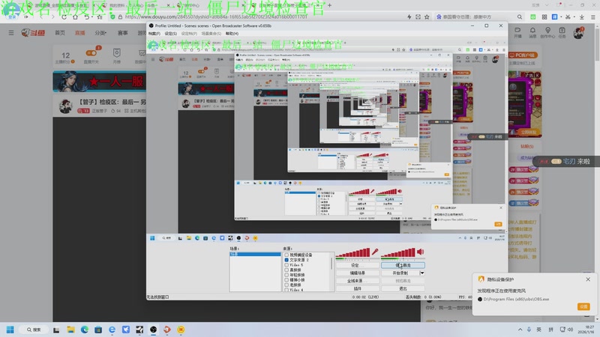Click the 设定... button in OBS

click(358, 265)
